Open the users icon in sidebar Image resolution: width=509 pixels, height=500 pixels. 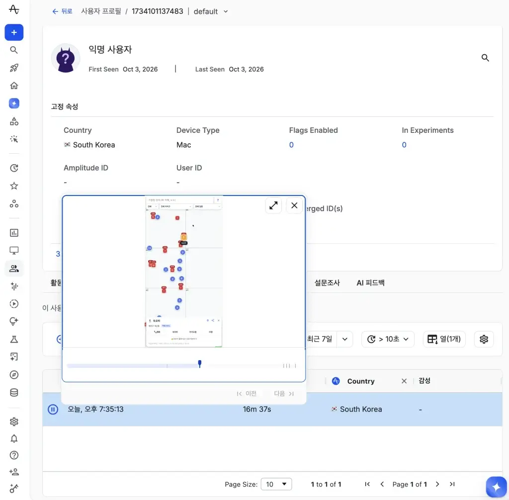click(14, 269)
